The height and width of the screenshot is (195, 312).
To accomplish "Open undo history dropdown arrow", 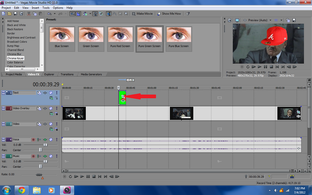I will pyautogui.click(x=55, y=14).
